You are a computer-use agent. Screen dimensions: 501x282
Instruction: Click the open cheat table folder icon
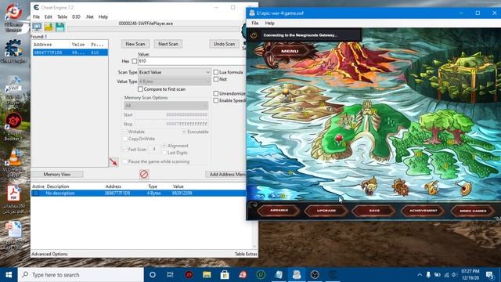point(49,27)
